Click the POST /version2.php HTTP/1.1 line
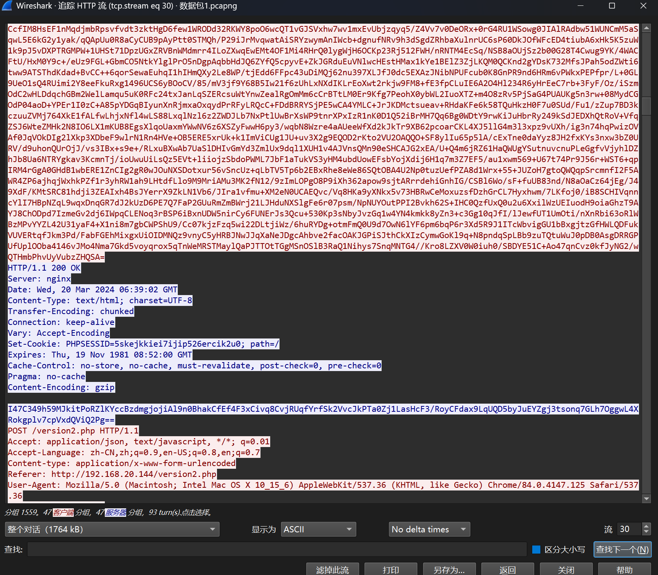The image size is (658, 575). pyautogui.click(x=73, y=431)
